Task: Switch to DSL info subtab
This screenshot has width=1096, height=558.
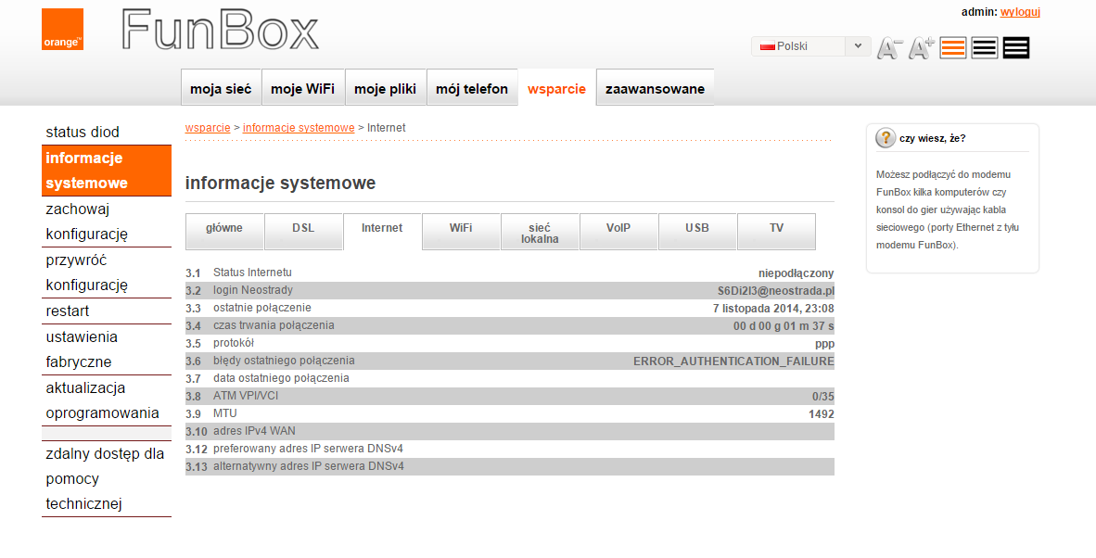Action: coord(303,231)
